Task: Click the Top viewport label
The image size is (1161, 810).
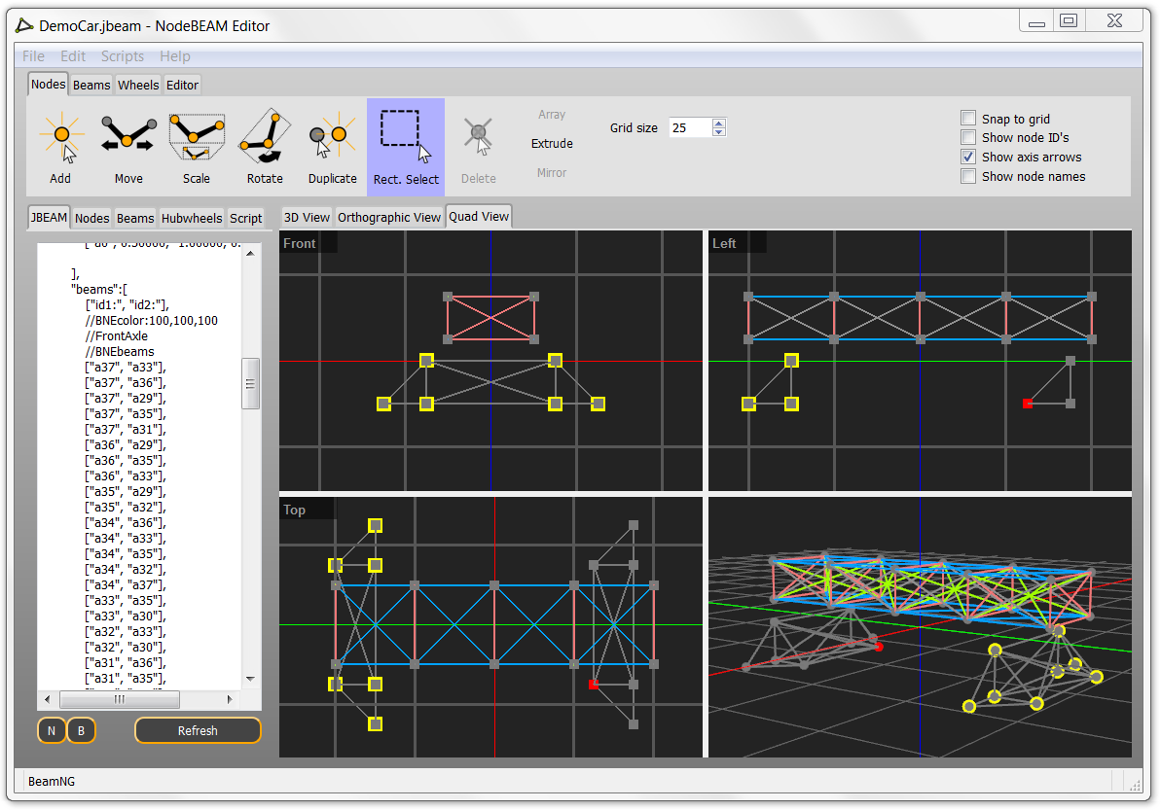Action: click(x=294, y=510)
